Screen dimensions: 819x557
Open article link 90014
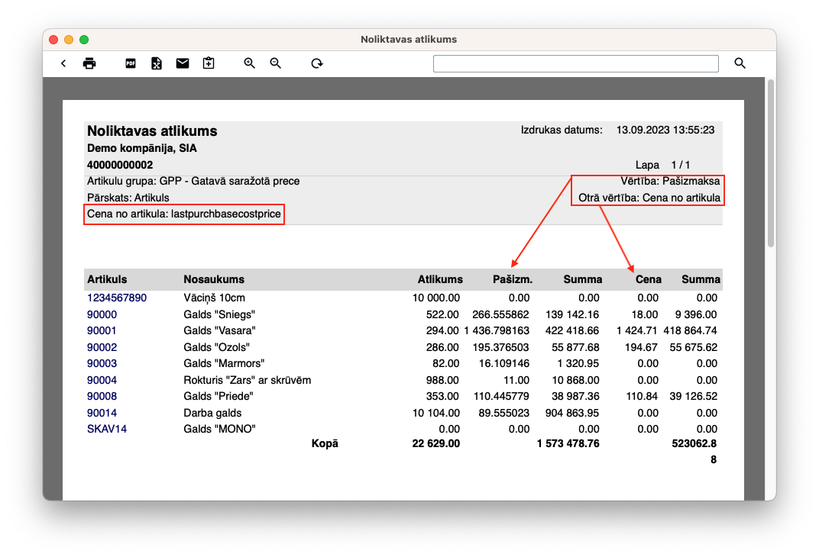point(102,413)
